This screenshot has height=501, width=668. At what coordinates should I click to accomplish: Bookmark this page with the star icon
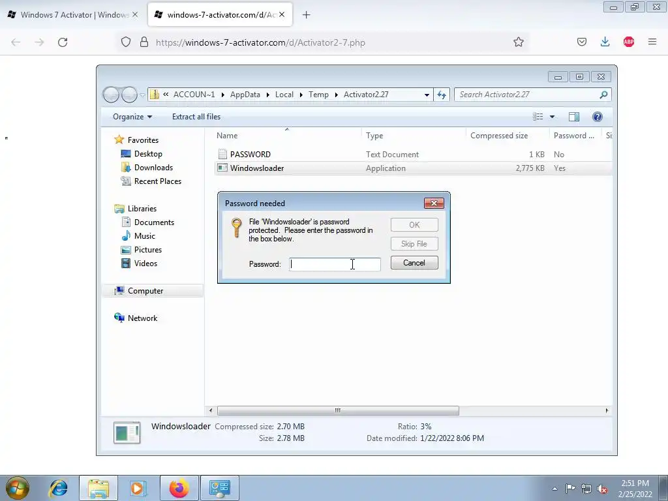pyautogui.click(x=518, y=42)
